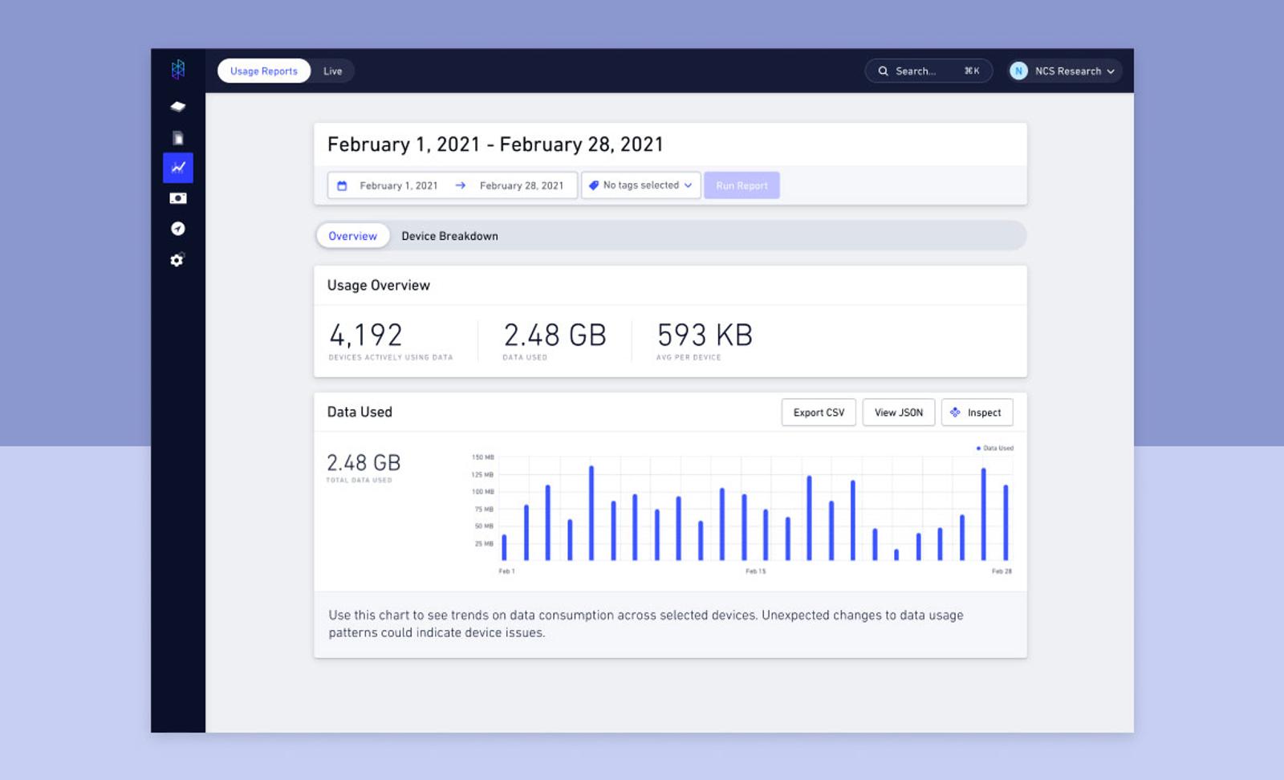Click the first bar at Feb 1

pyautogui.click(x=504, y=547)
